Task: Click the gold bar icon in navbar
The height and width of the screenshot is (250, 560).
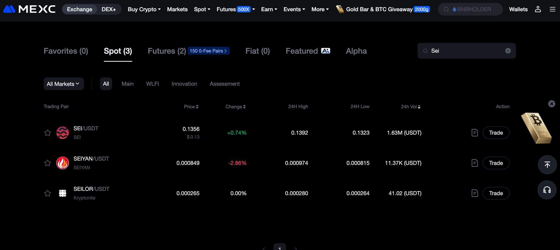Action: click(340, 9)
